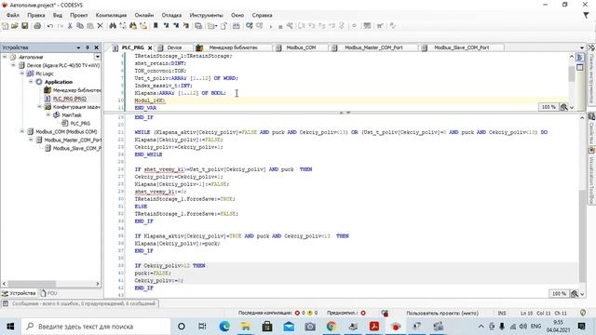
Task: Open the Компиляция menu
Action: point(111,15)
